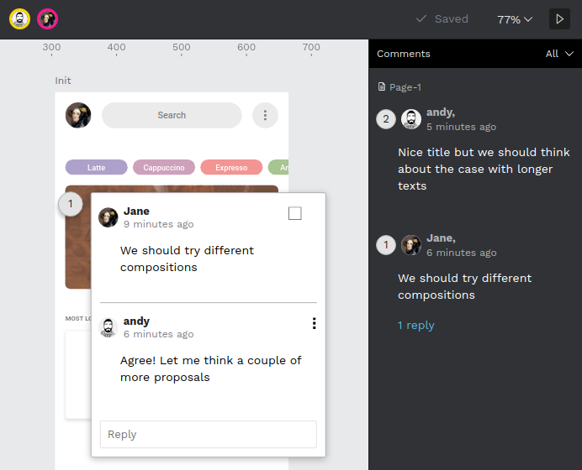Select the Expresso tag pill
The height and width of the screenshot is (470, 582).
coord(231,167)
